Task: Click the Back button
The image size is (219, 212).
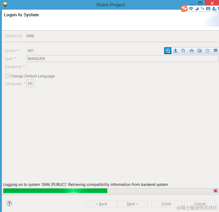Action: [x=101, y=204]
